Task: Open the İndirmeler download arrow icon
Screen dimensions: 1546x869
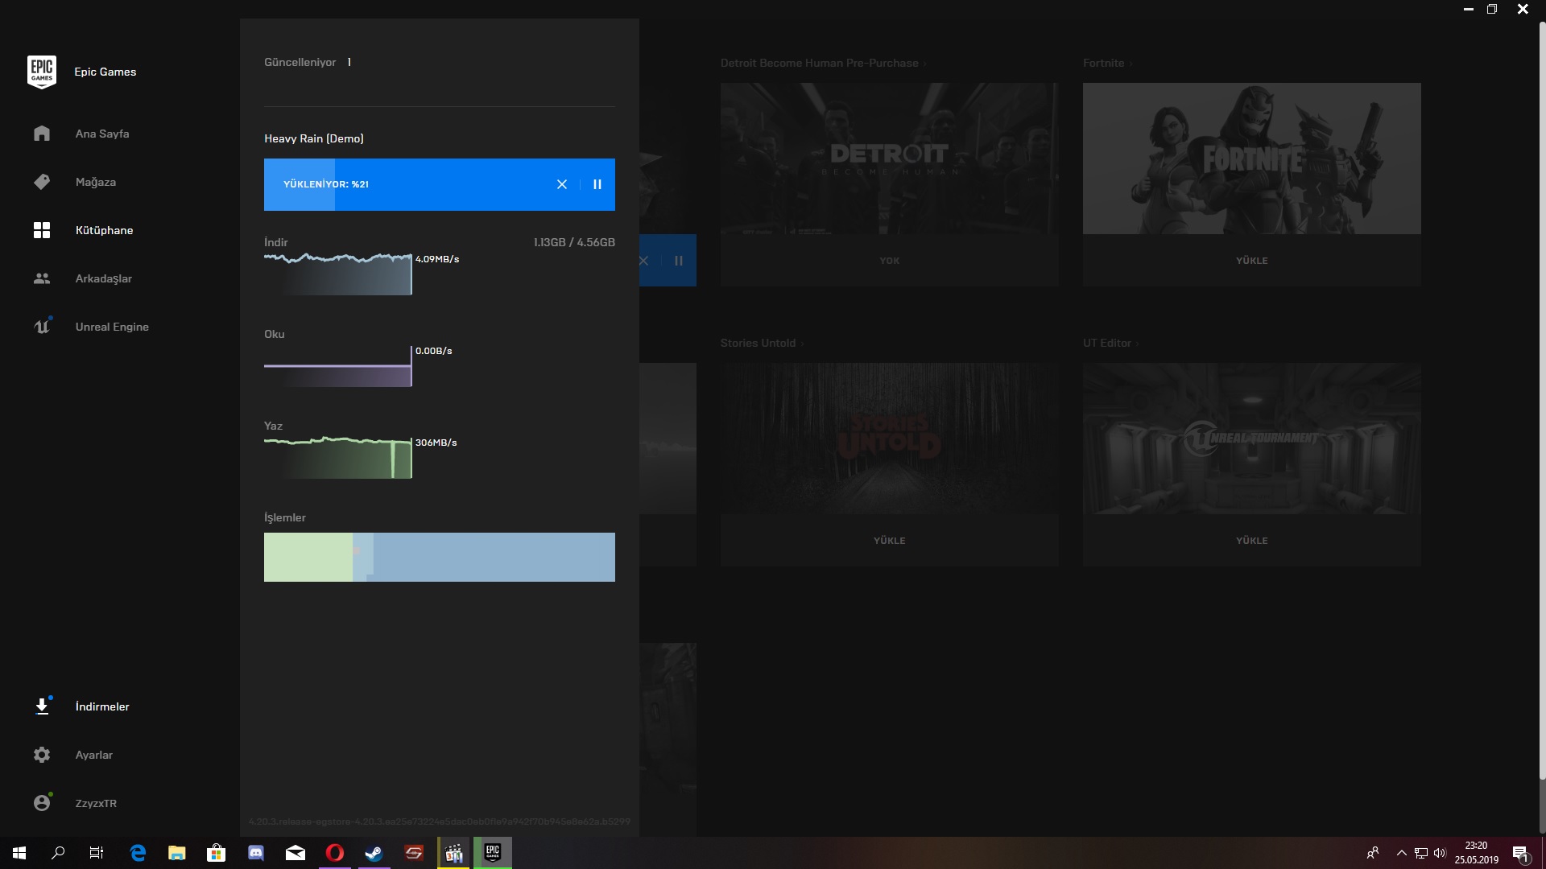Action: click(42, 706)
